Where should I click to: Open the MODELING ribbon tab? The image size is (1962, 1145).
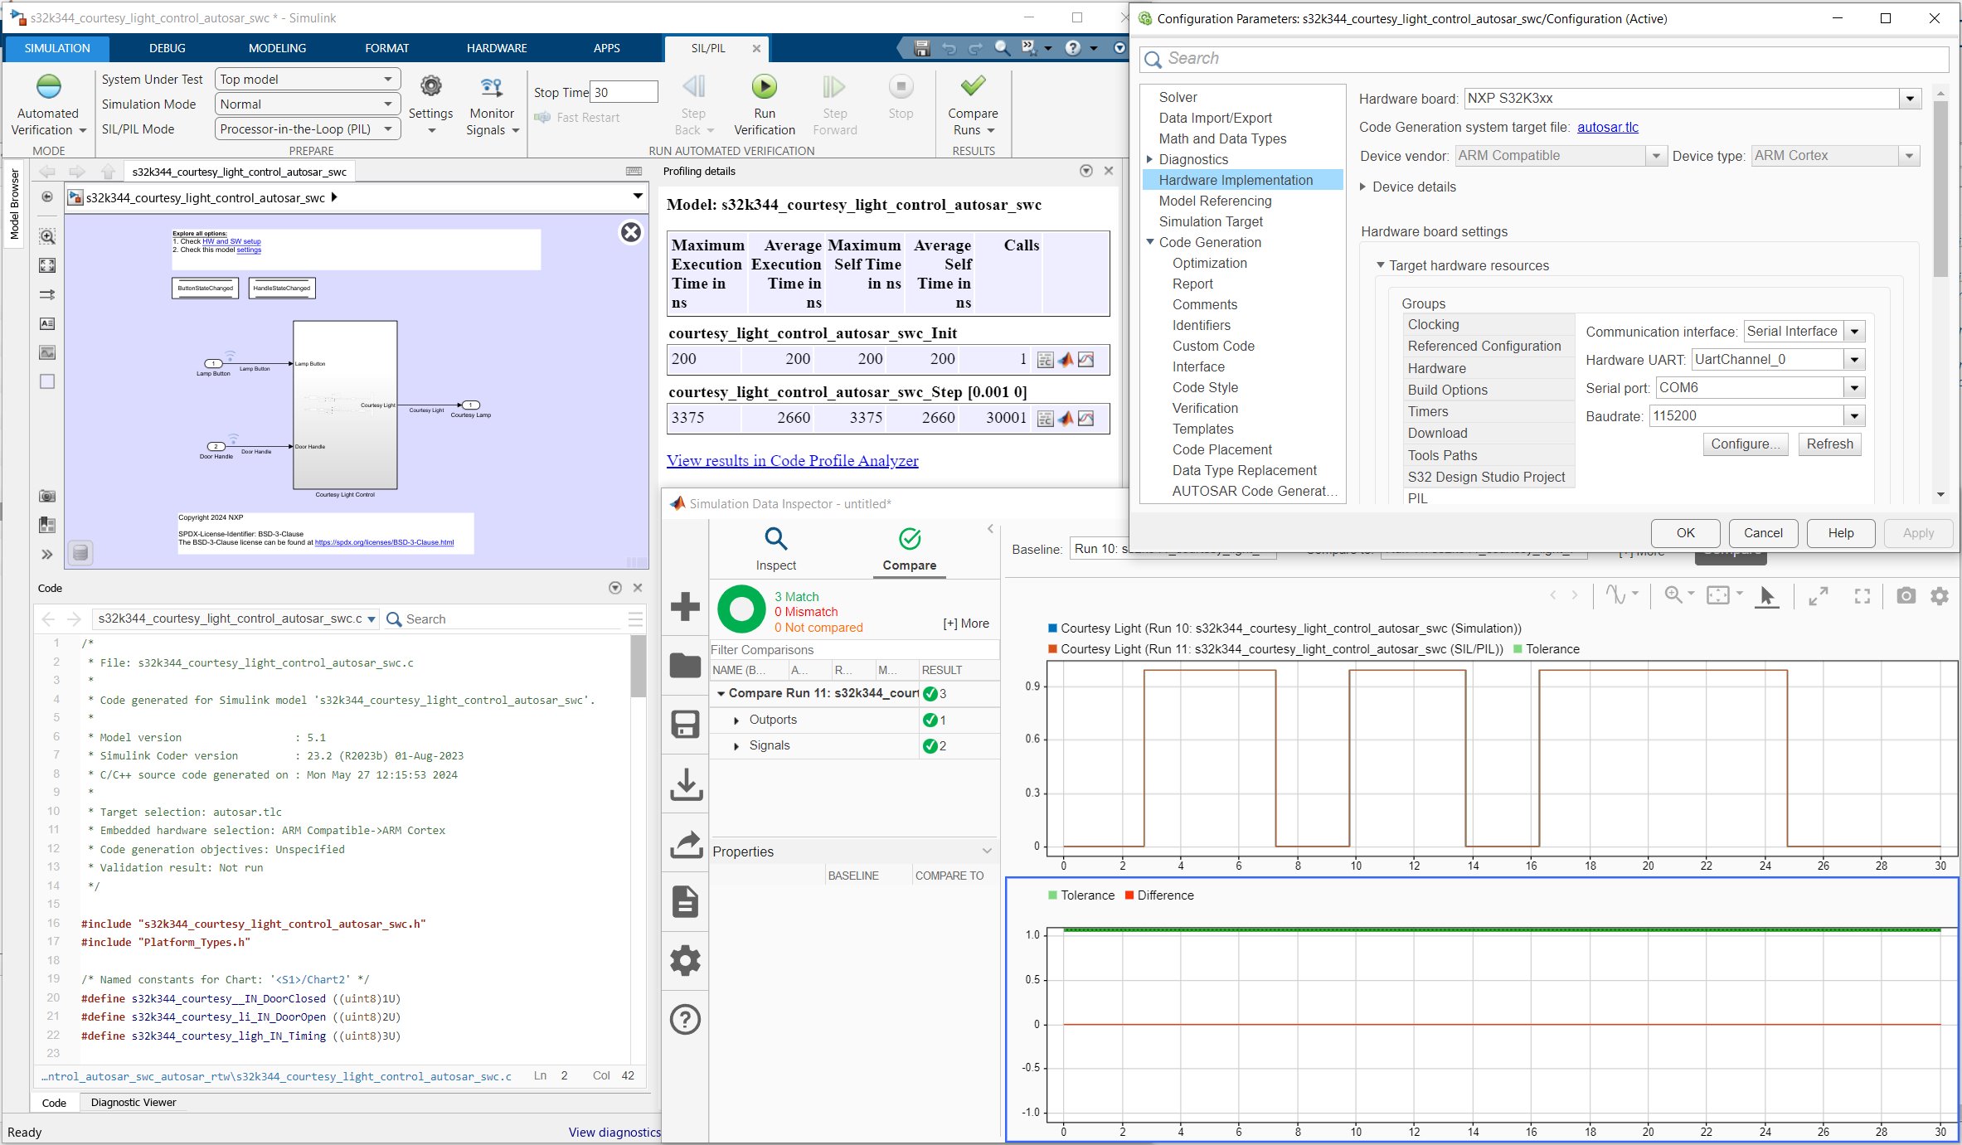click(277, 48)
